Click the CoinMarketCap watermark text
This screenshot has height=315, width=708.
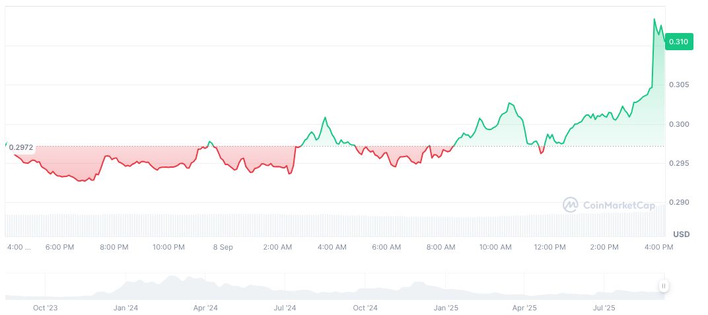click(619, 205)
